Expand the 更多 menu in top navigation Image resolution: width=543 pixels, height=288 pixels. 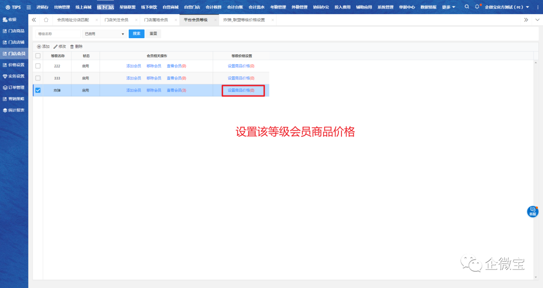(x=448, y=7)
